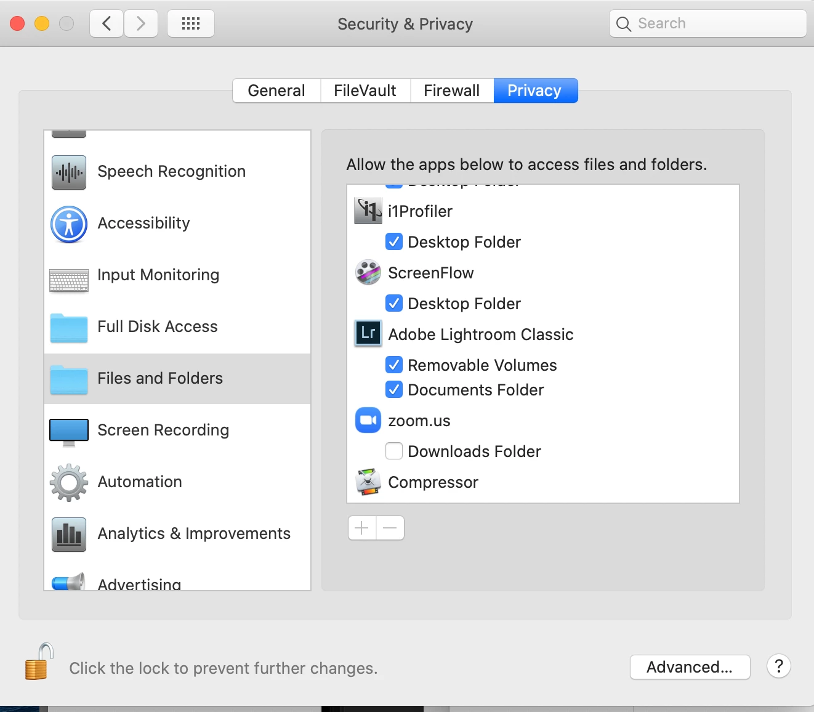Close the Security & Privacy window
Screen dimensions: 814x712
[17, 23]
